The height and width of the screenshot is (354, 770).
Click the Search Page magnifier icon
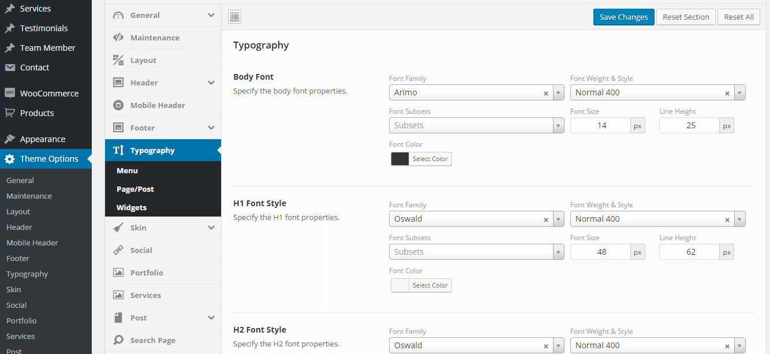pyautogui.click(x=118, y=340)
